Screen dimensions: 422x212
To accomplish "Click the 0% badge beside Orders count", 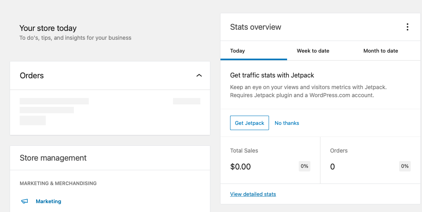I will [405, 166].
